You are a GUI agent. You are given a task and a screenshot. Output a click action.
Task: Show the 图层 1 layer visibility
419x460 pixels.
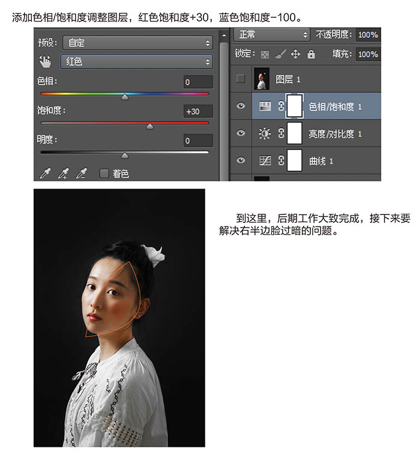[241, 78]
